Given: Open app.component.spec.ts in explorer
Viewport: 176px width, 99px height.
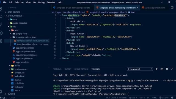Looking at the screenshot, I should tap(26, 55).
